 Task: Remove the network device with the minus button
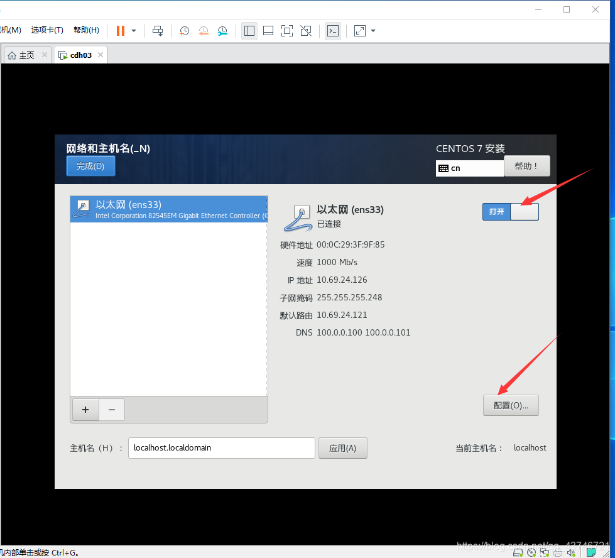point(112,410)
